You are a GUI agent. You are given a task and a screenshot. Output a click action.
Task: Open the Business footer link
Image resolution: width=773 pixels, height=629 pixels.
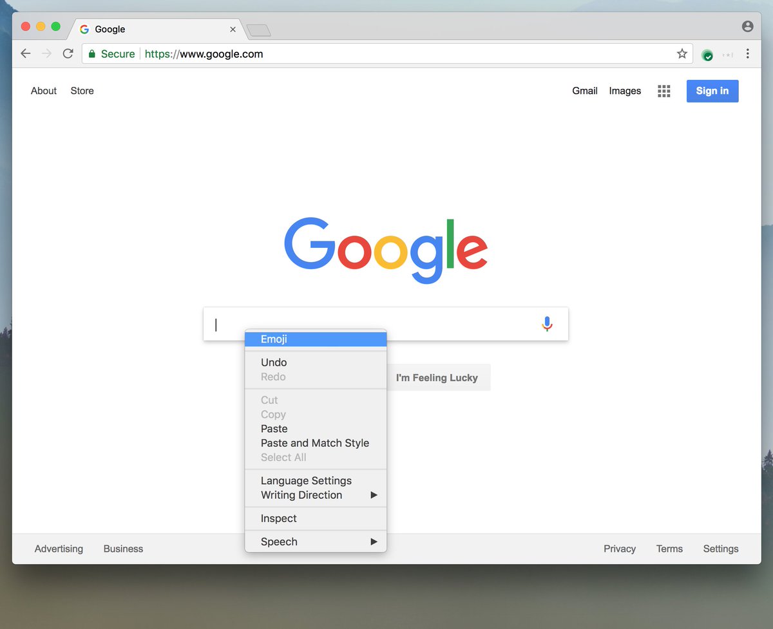[123, 549]
